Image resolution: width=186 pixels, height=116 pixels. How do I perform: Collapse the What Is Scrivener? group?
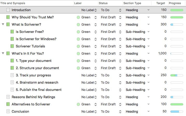(x=3, y=24)
